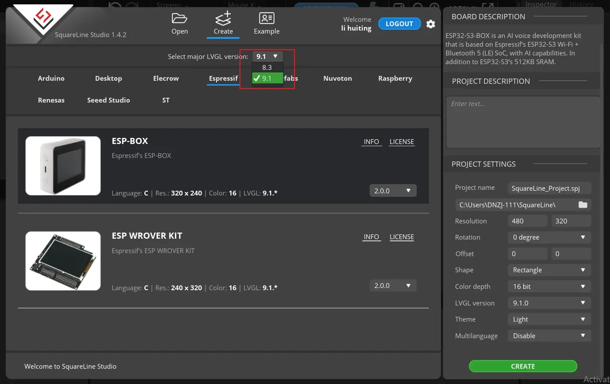Expand the ESP-BOX version 2.0.0 dropdown
610x384 pixels.
(x=393, y=191)
